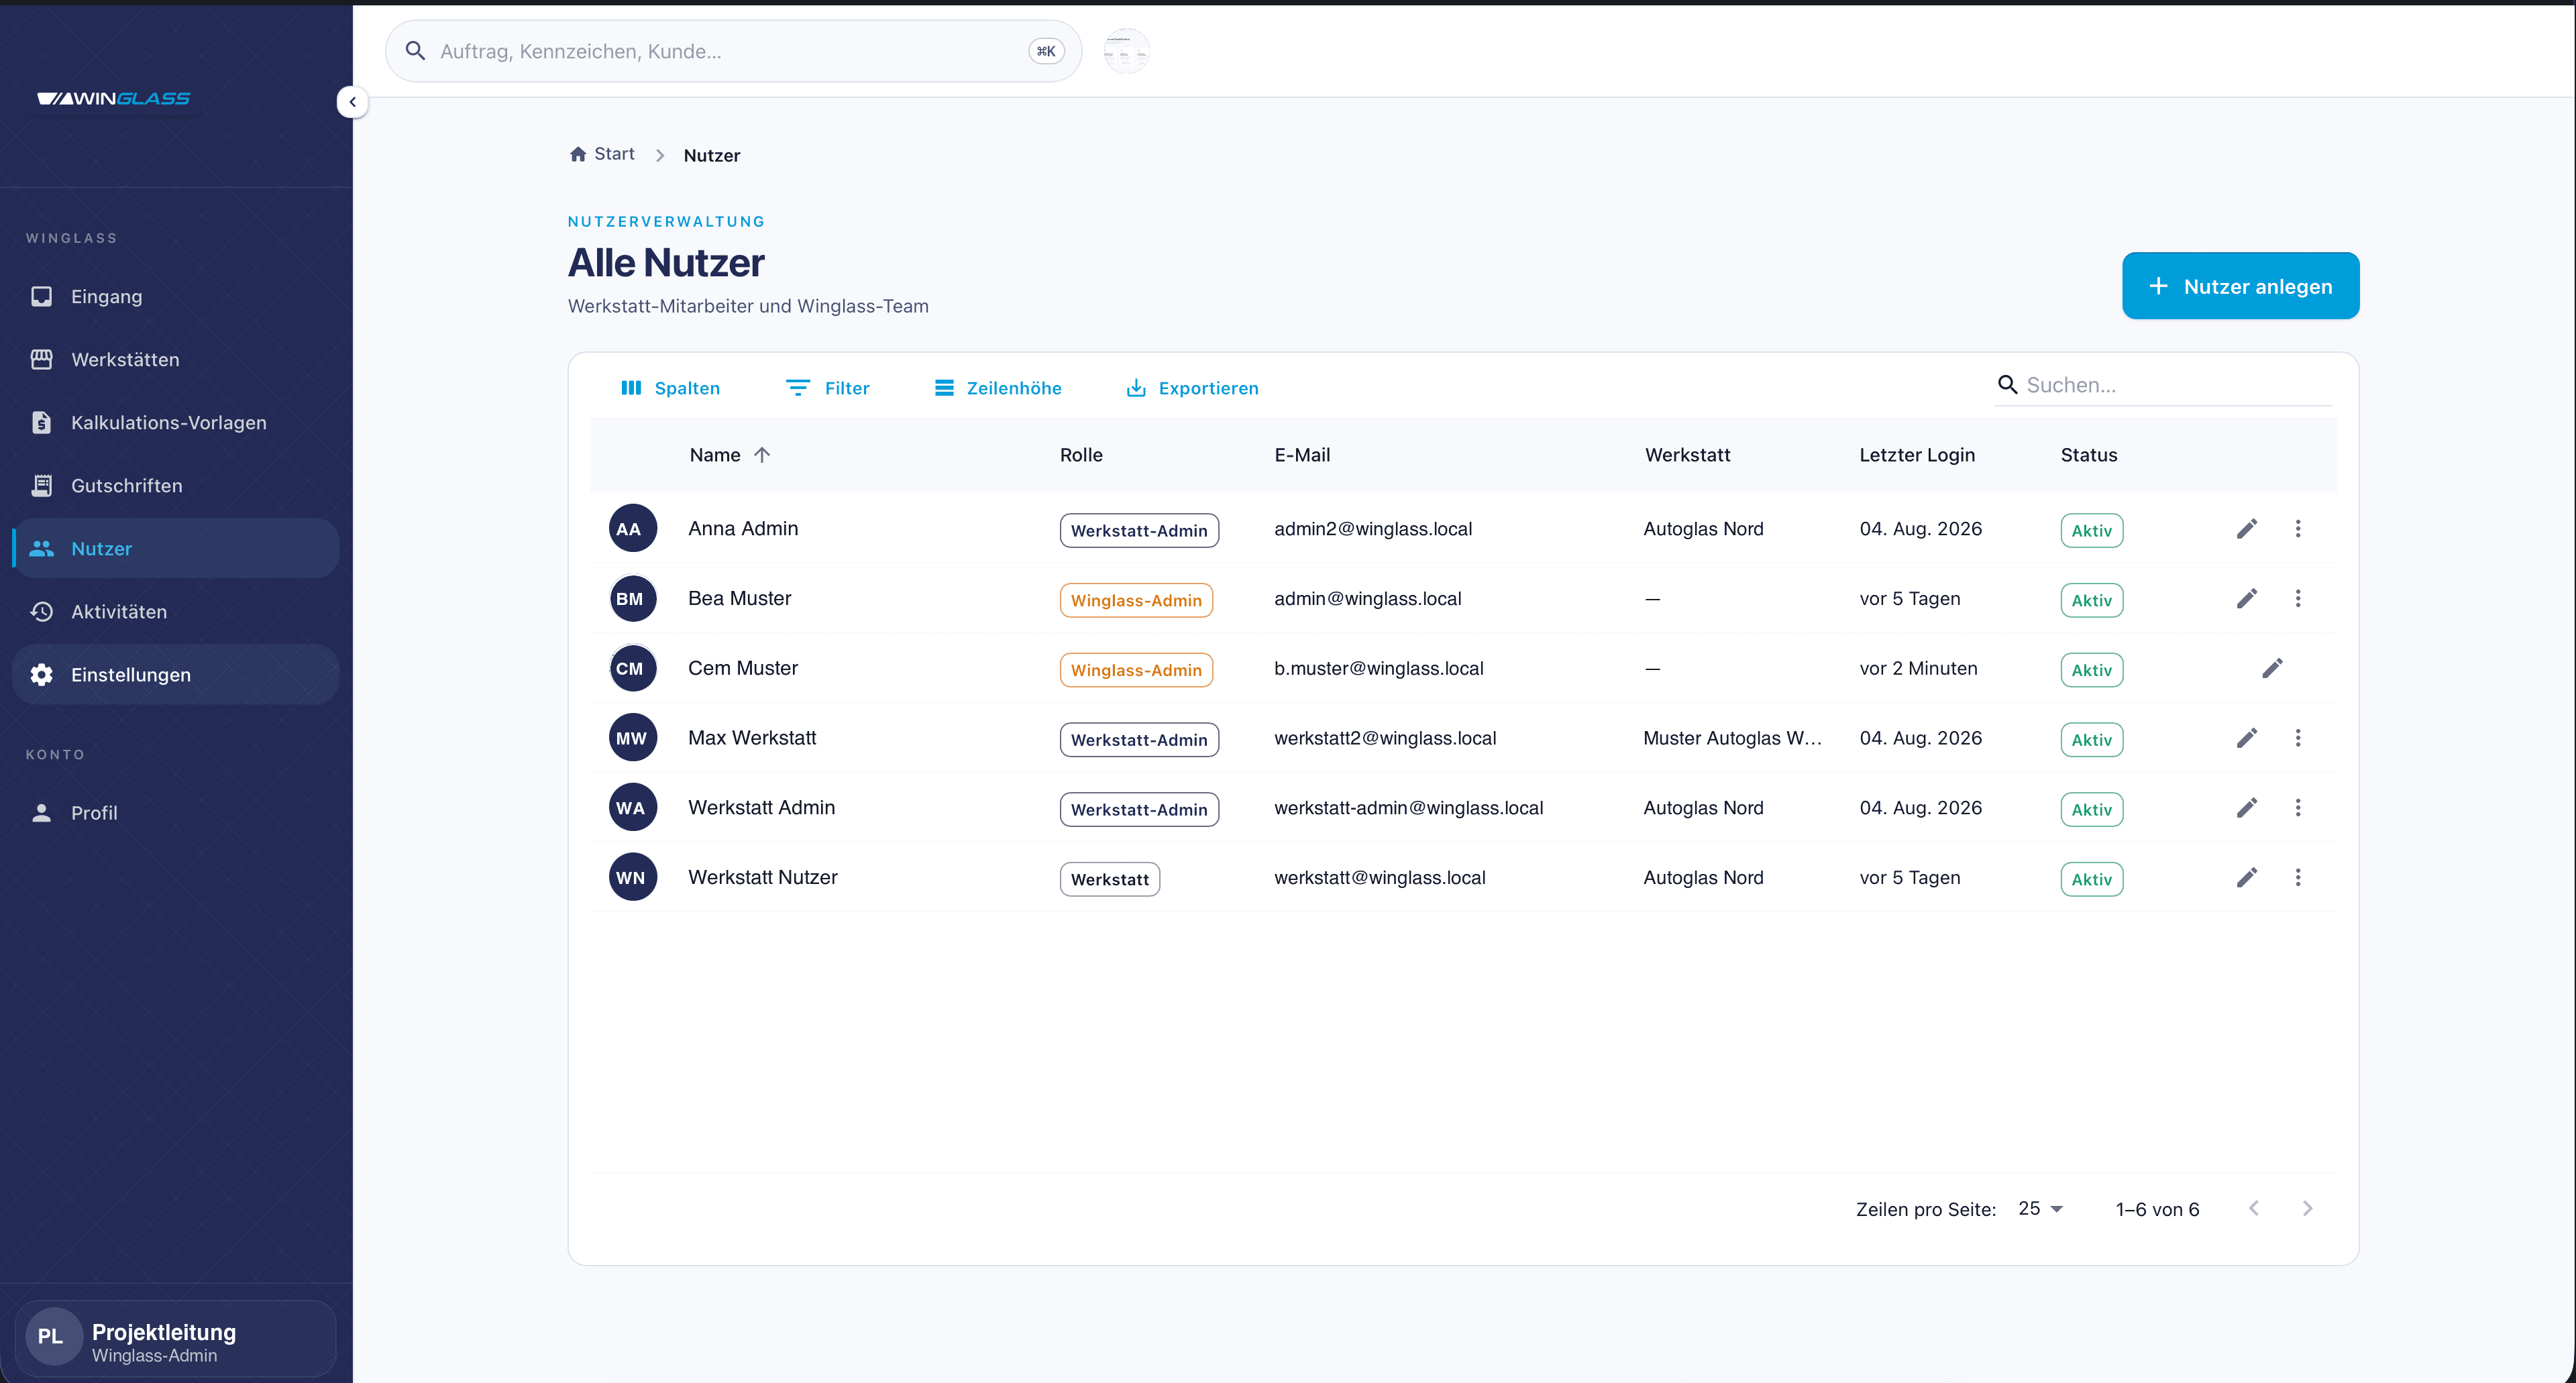This screenshot has height=1383, width=2576.
Task: Open more options for Werkstatt Admin
Action: (2297, 808)
